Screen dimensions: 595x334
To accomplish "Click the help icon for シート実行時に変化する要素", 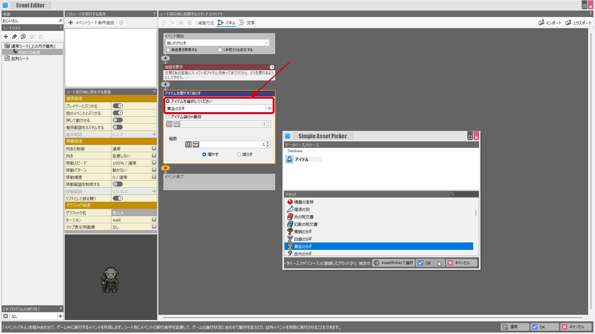I will point(154,92).
